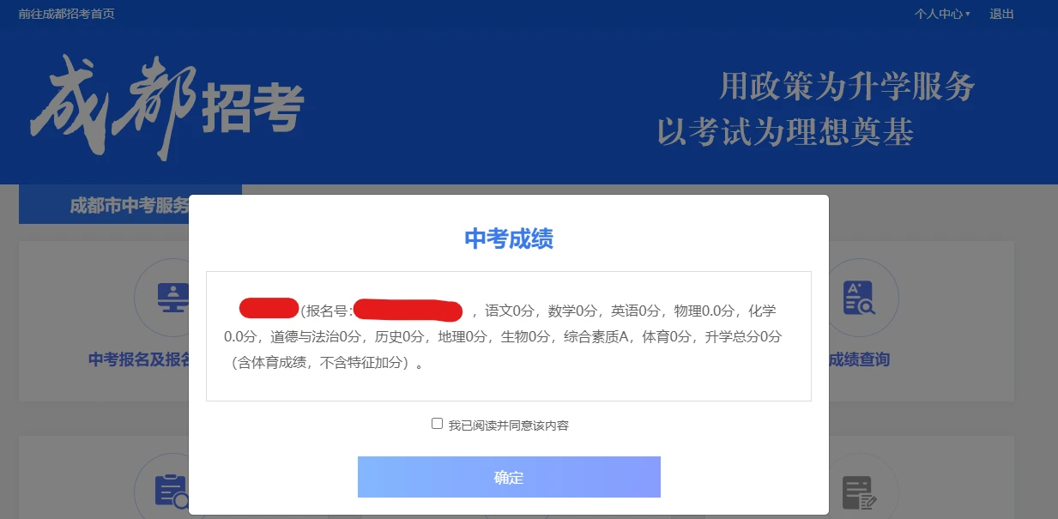Screen dimensions: 1058x519
Task: Click the monitor icon for 中考报名
Action: [172, 297]
